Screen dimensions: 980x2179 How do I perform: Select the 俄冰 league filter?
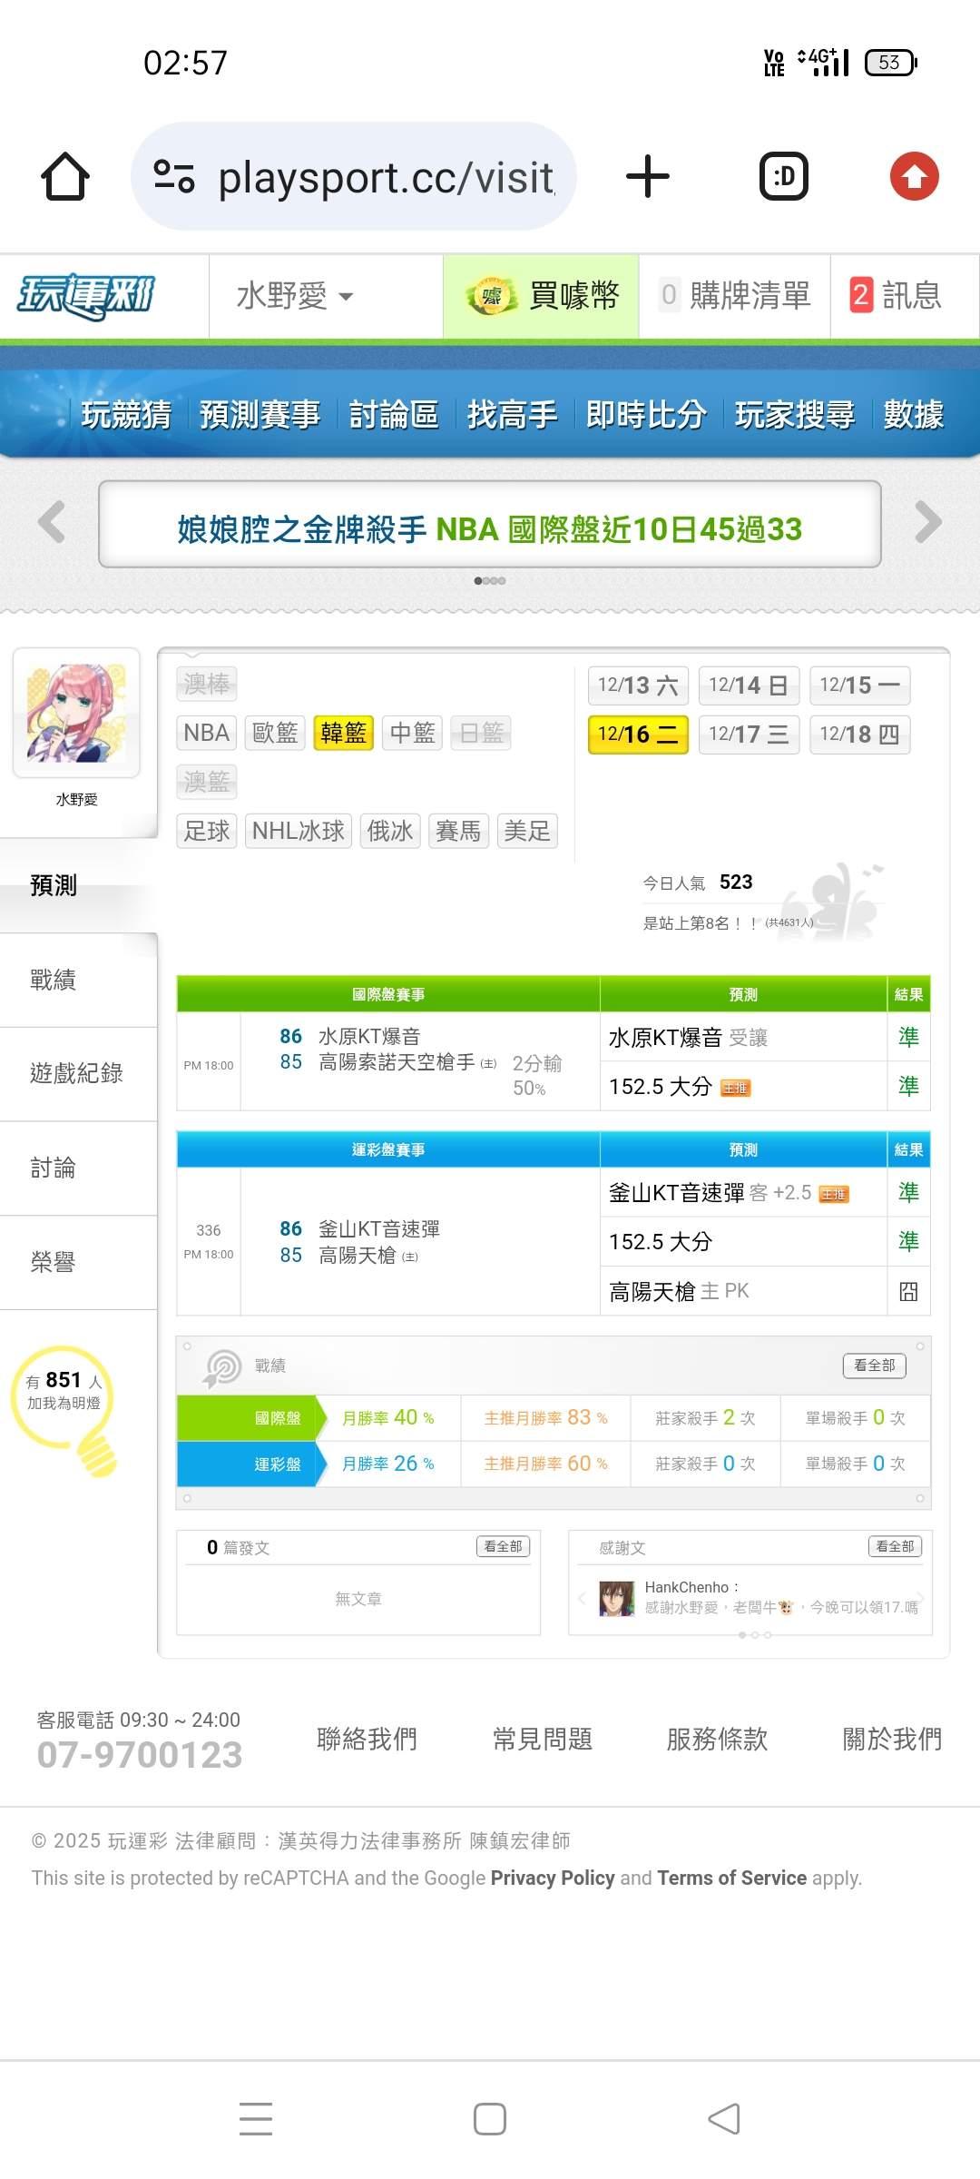[390, 831]
